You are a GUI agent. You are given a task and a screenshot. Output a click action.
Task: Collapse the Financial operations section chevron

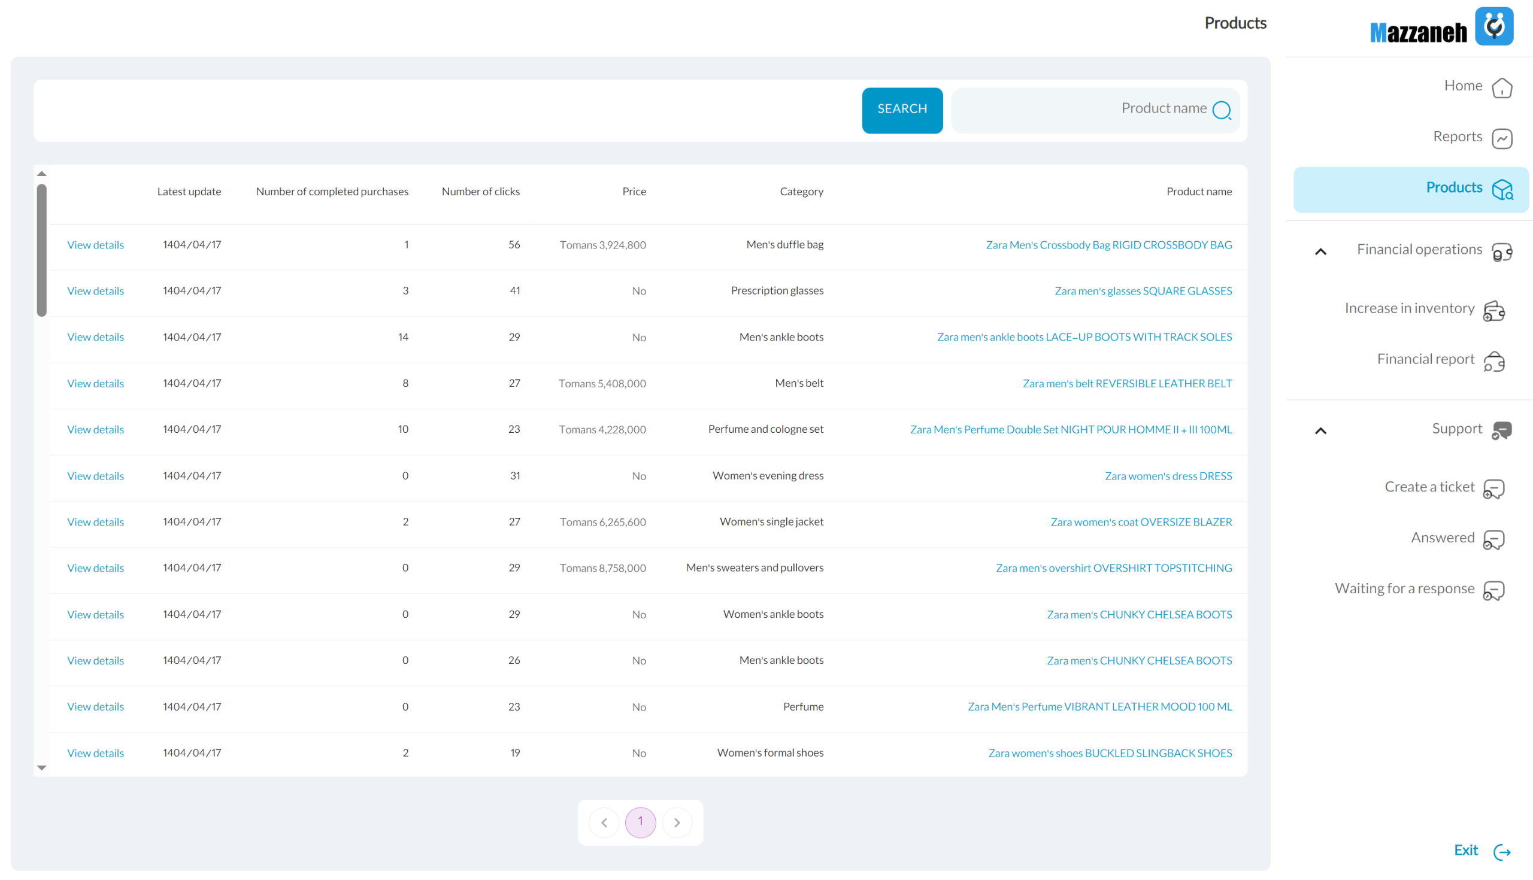pos(1320,251)
